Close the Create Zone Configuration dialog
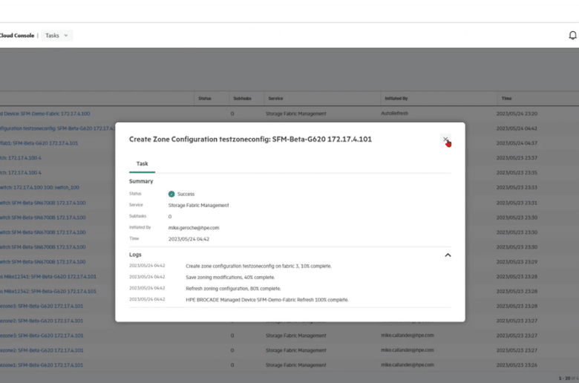 (445, 140)
